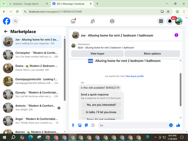Image resolution: width=188 pixels, height=141 pixels.
Task: Click the back arrow beside Marketplace
Action: 6,32
